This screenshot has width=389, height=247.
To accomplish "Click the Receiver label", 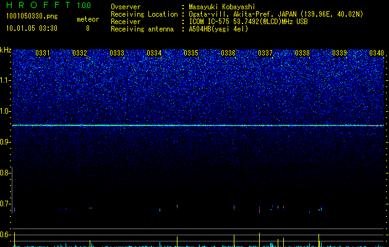I will tap(126, 22).
